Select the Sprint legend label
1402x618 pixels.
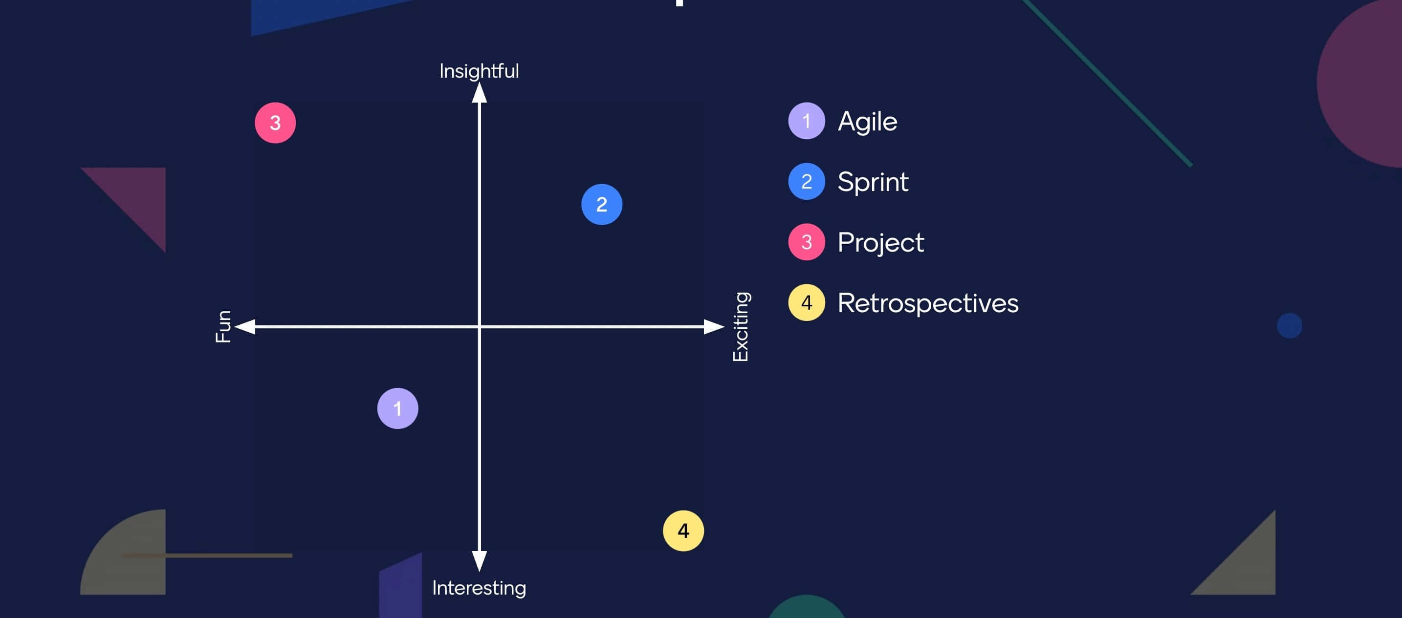(x=873, y=182)
